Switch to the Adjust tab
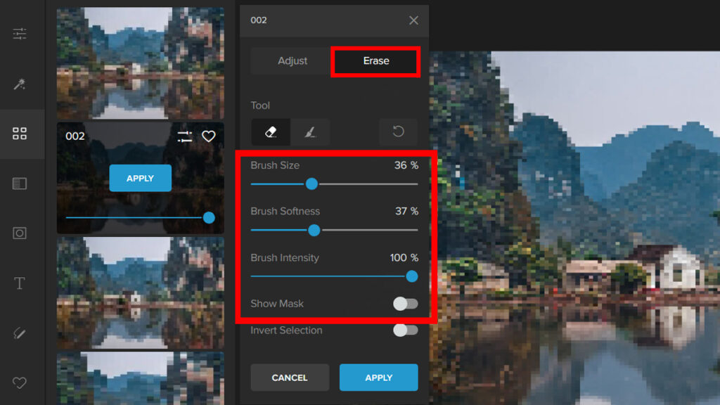 pyautogui.click(x=292, y=61)
